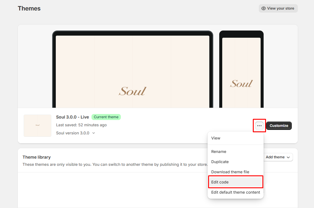The image size is (314, 208).
Task: Click the Theme library heading
Action: tap(37, 157)
